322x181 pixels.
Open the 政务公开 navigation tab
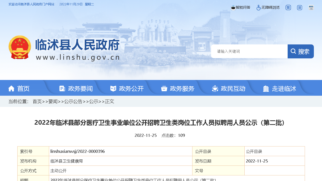131,89
